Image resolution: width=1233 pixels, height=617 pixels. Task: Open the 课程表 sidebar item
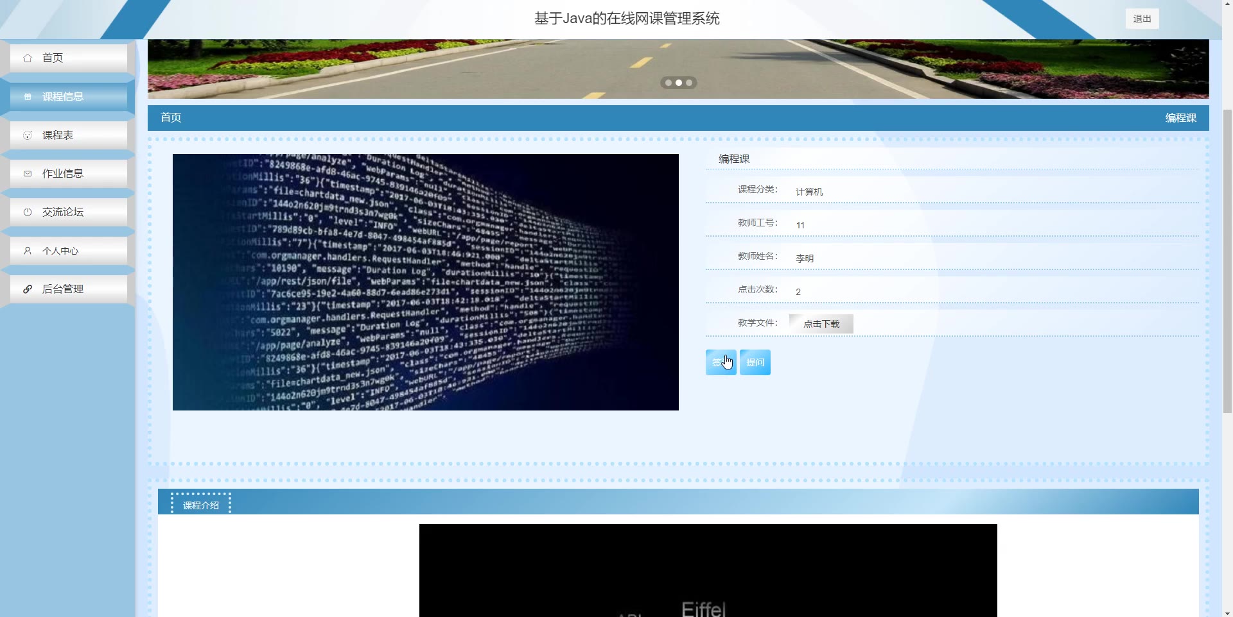pos(69,135)
